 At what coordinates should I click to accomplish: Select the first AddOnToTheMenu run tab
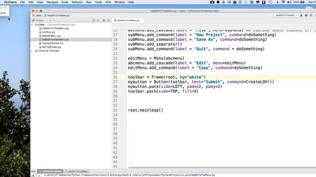(x=50, y=172)
